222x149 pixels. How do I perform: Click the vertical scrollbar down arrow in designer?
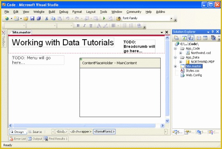point(167,121)
